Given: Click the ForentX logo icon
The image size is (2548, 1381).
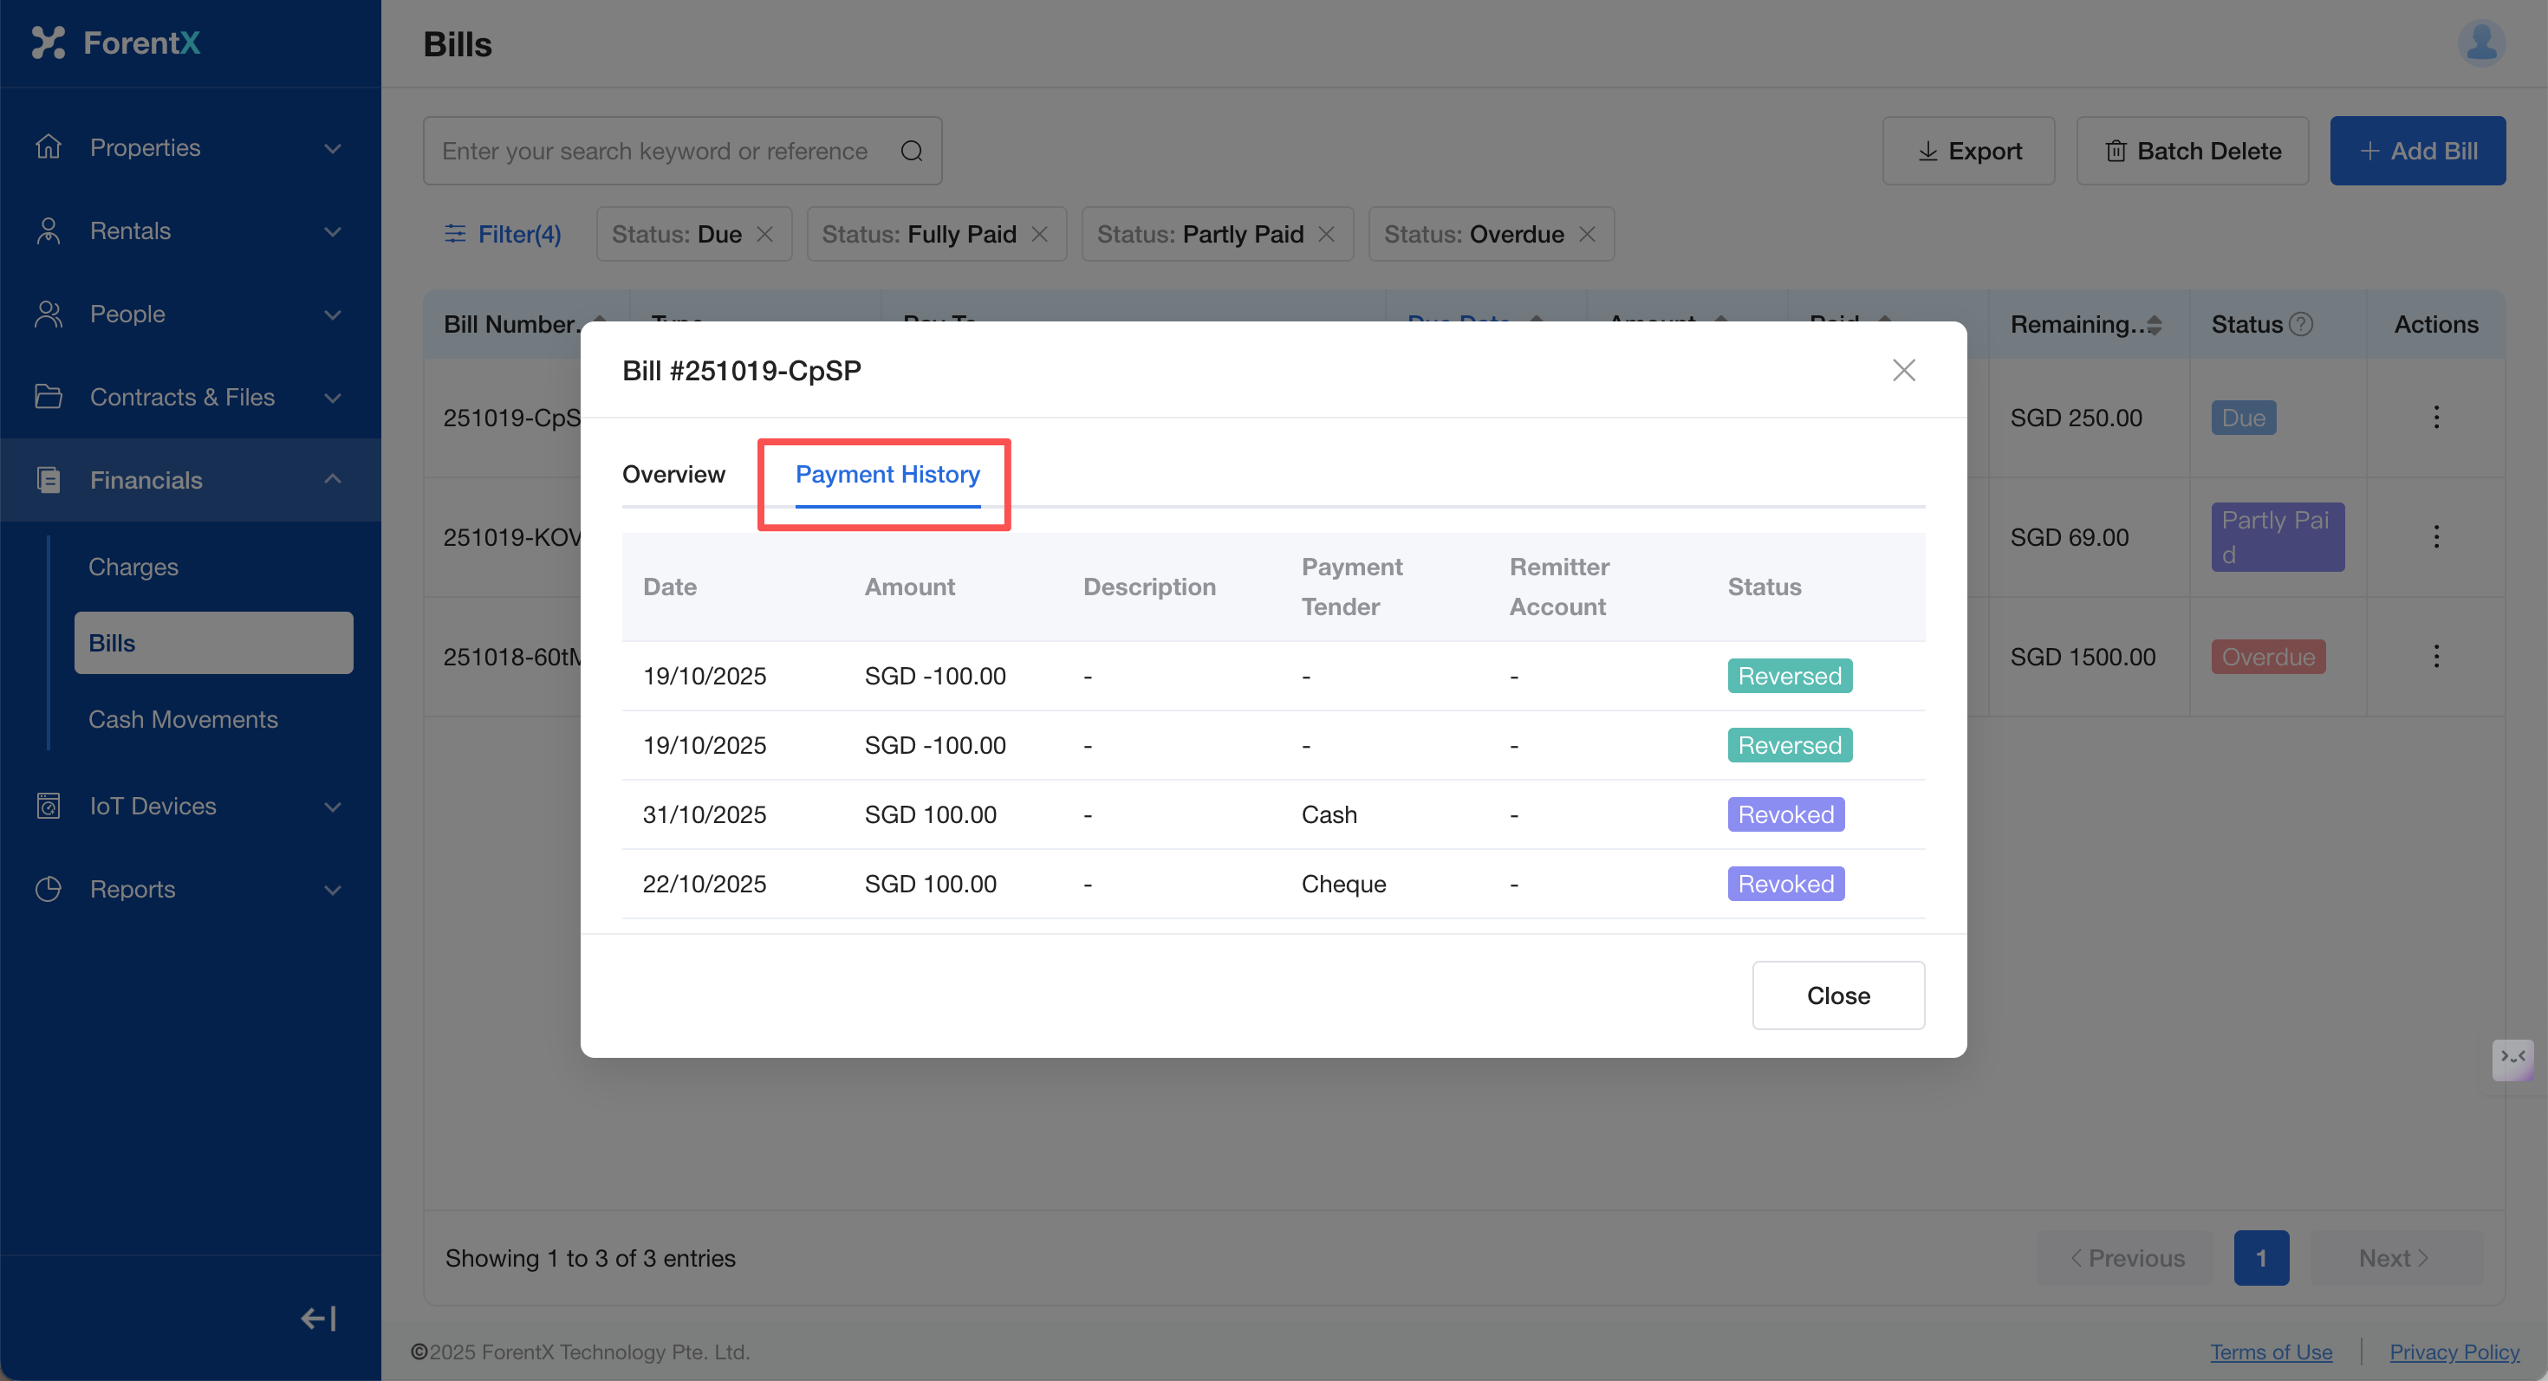Looking at the screenshot, I should click(48, 42).
